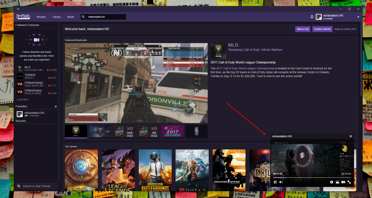This screenshot has width=372, height=198.
Task: Add a favorite with the plus icon
Action: click(x=56, y=106)
